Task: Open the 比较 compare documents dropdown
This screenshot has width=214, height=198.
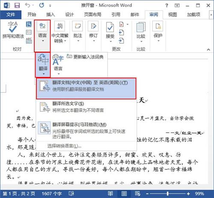Action: (x=141, y=32)
